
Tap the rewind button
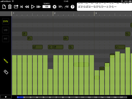(x=27, y=7)
